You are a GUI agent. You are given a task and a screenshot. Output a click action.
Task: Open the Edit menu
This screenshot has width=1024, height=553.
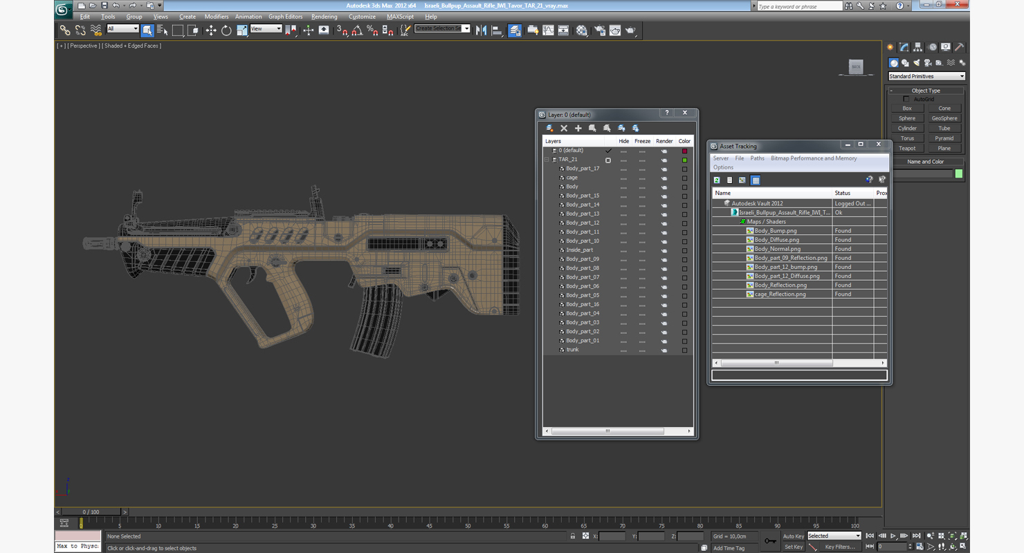[85, 17]
